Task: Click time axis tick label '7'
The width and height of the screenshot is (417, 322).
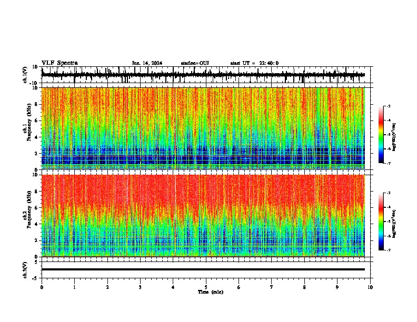Action: [x=272, y=287]
